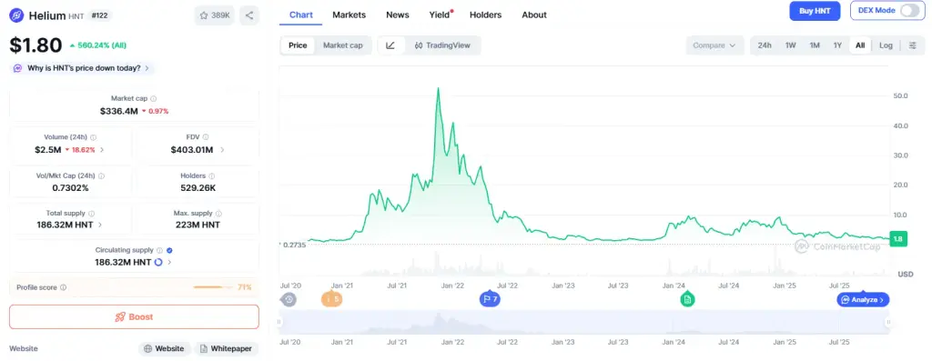Click the Boost button
Image resolution: width=932 pixels, height=361 pixels.
pos(135,317)
